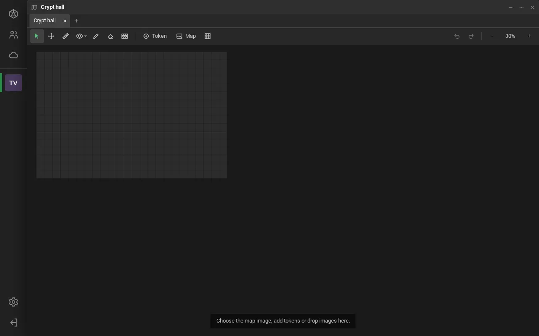Select the pointer selection tool
Screen dimensions: 539x336
[x=37, y=36]
